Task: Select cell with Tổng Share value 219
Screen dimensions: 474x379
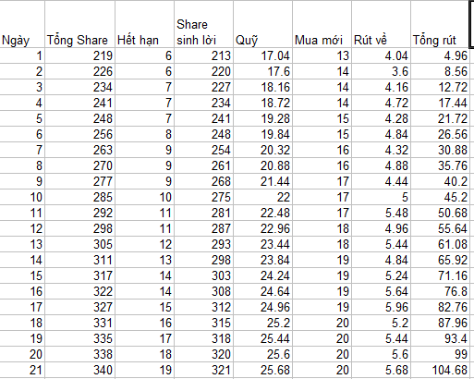Action: click(79, 55)
